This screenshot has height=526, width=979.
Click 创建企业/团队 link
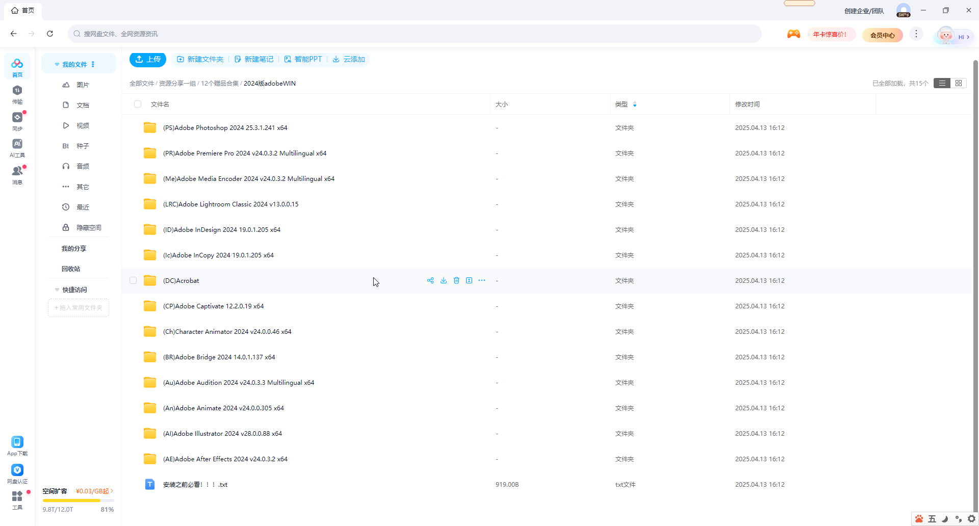(x=864, y=11)
